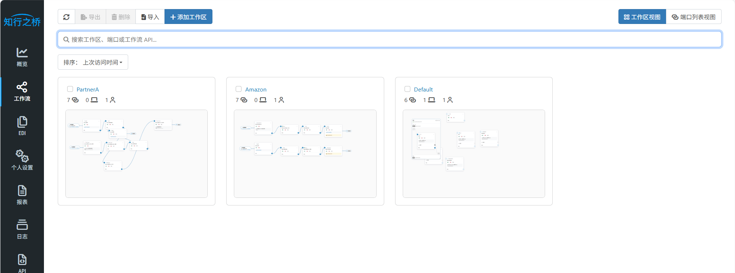This screenshot has width=735, height=273.
Task: Open the Default workspace link
Action: [423, 89]
